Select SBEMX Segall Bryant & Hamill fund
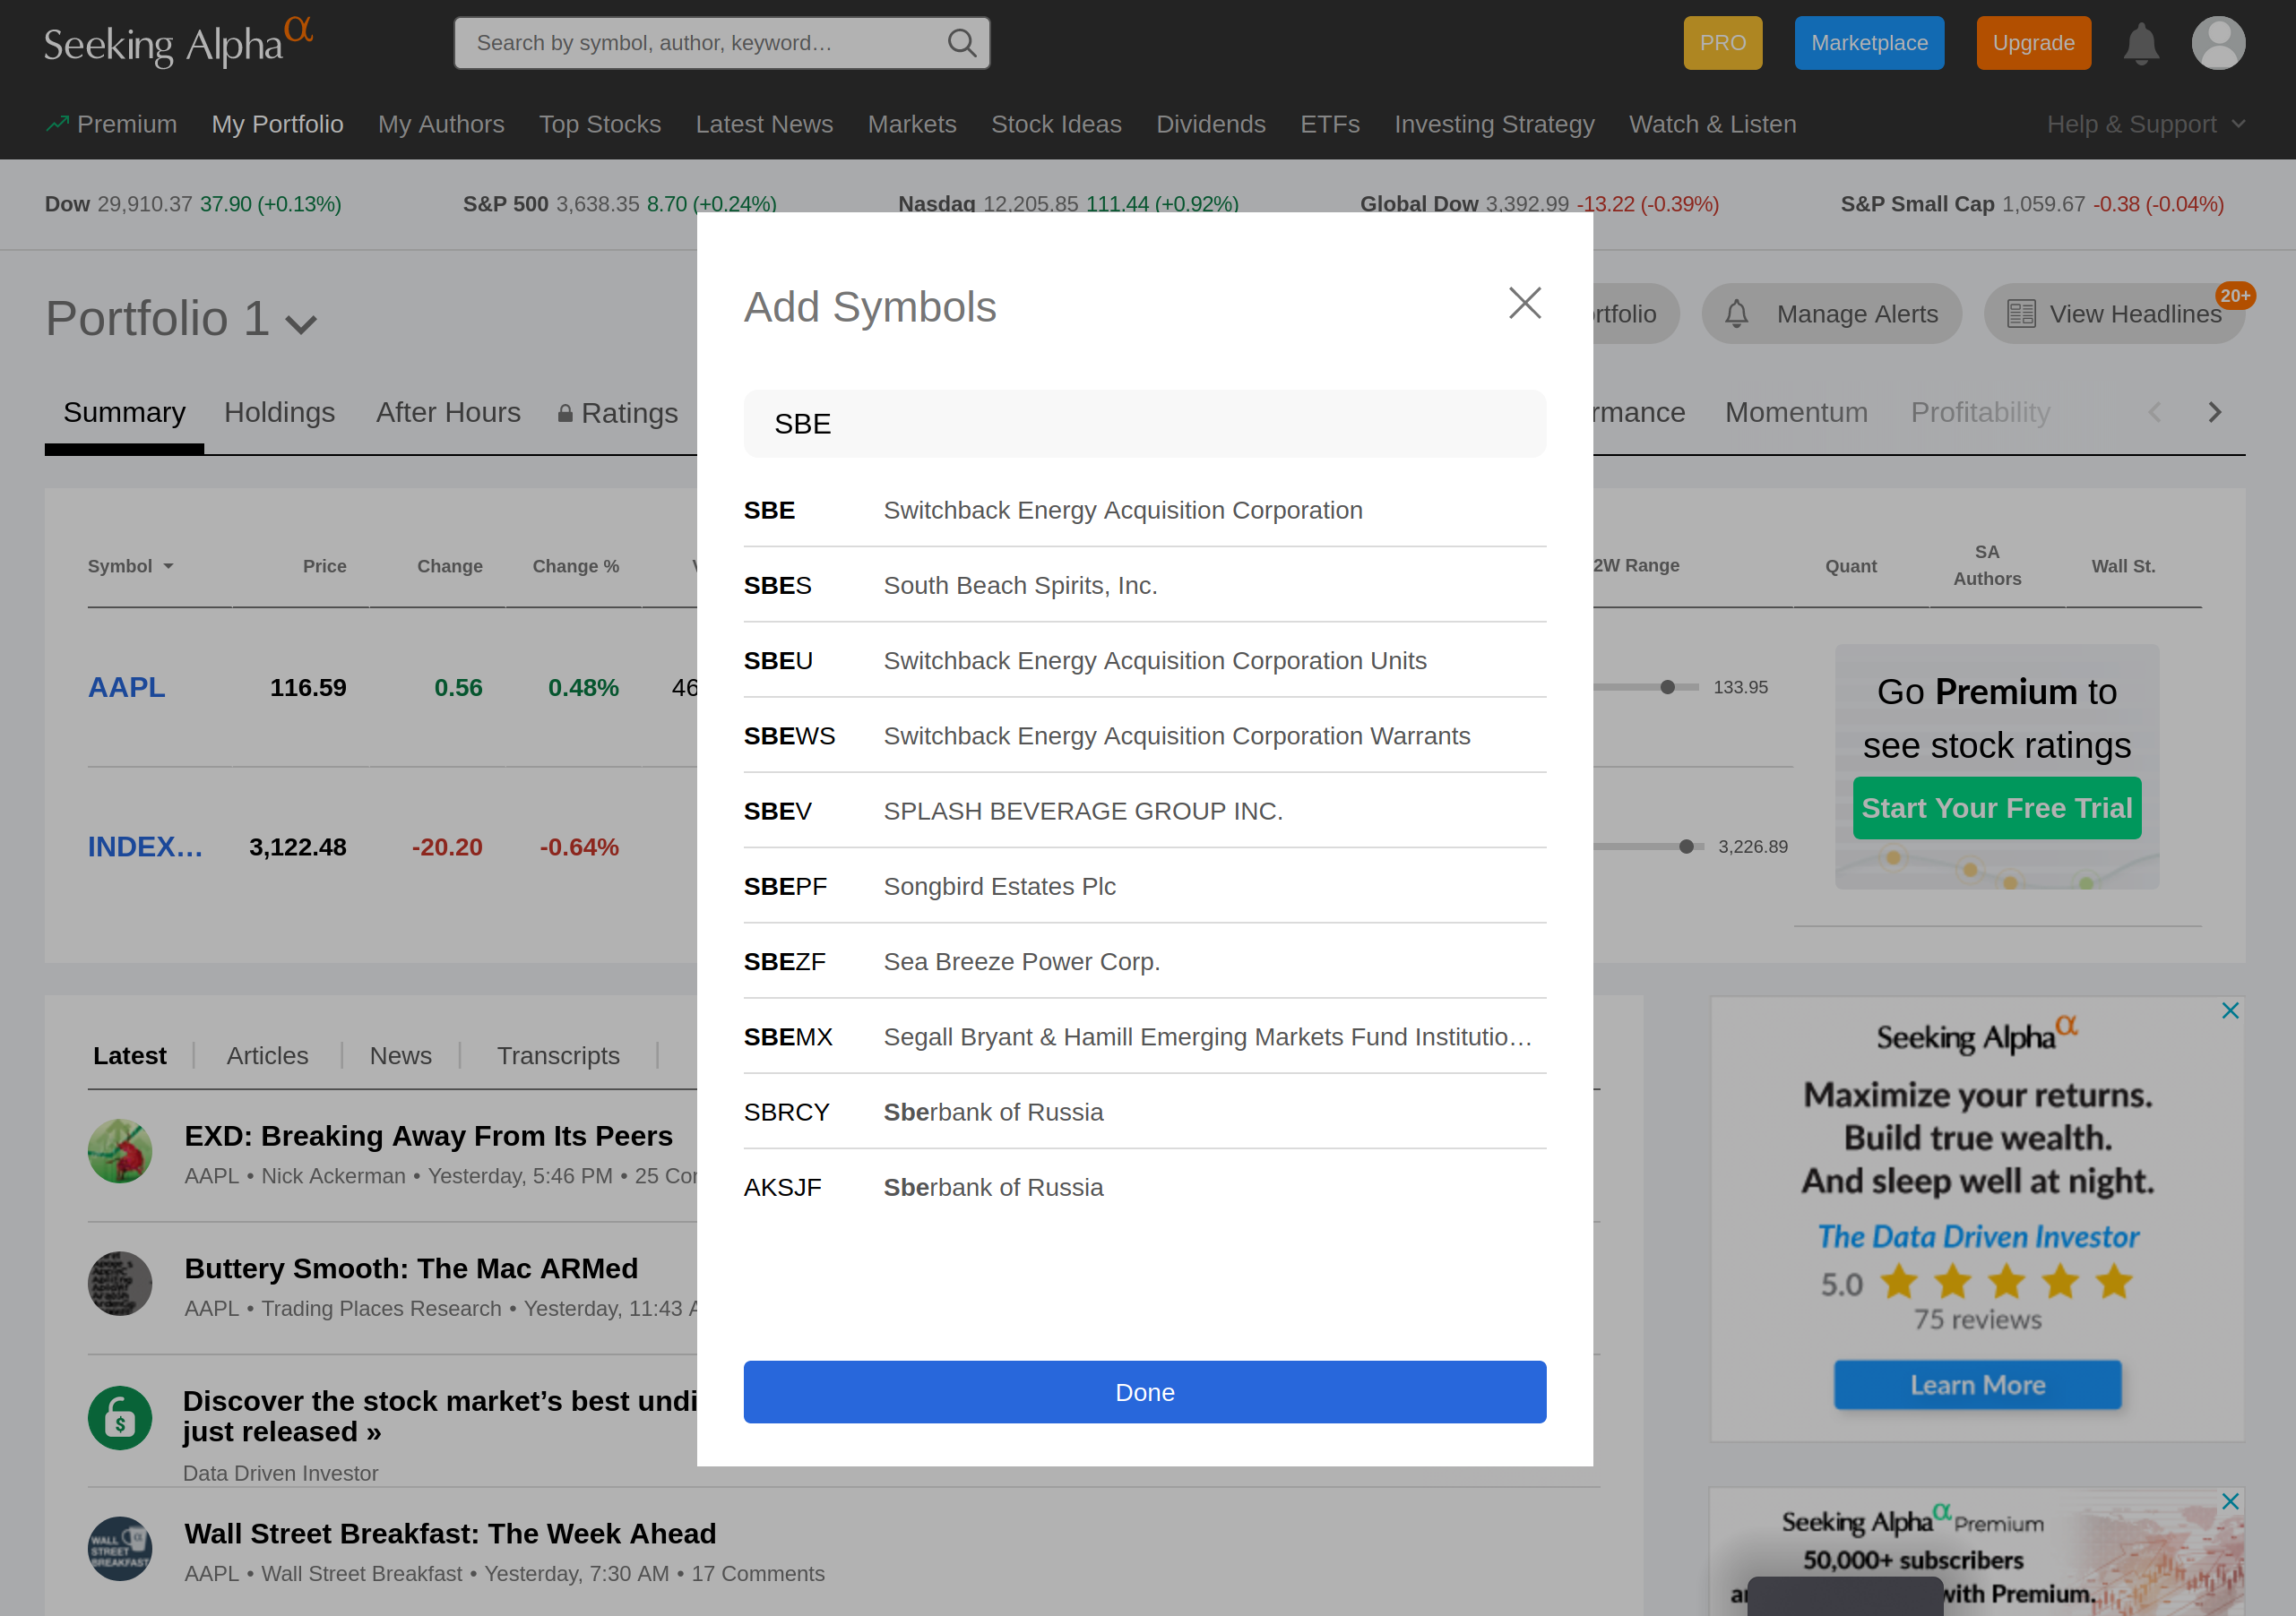2296x1616 pixels. pyautogui.click(x=1144, y=1036)
